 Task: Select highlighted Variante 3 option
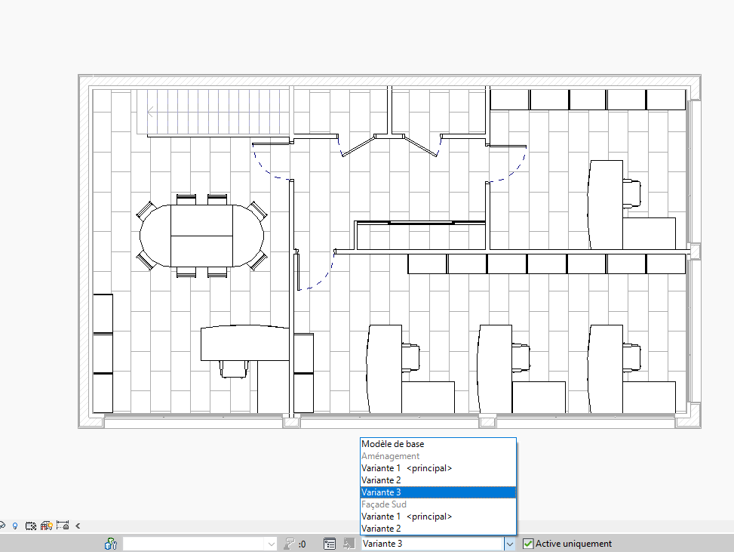438,492
